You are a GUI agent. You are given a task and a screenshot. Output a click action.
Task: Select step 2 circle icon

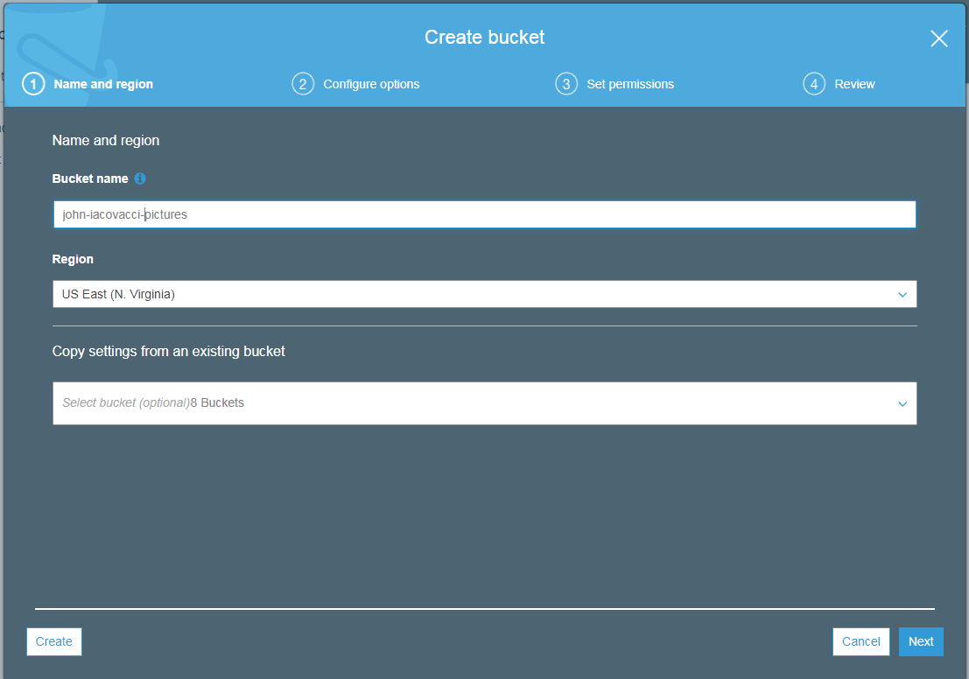click(x=303, y=84)
